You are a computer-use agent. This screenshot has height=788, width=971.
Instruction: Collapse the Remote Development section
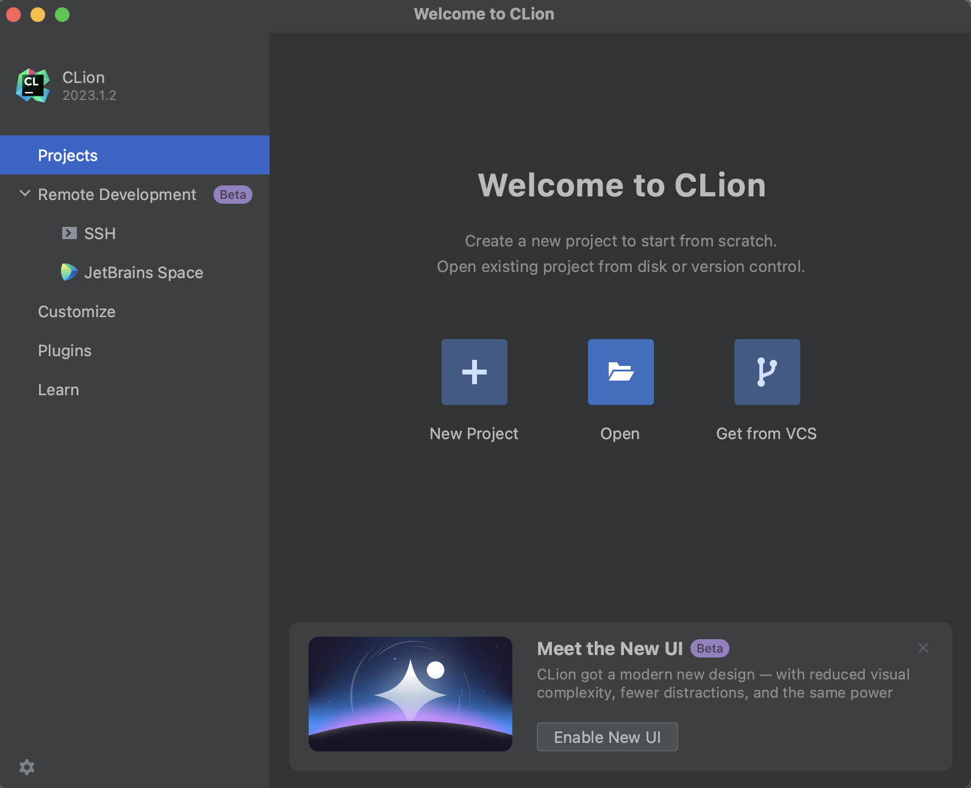tap(25, 194)
